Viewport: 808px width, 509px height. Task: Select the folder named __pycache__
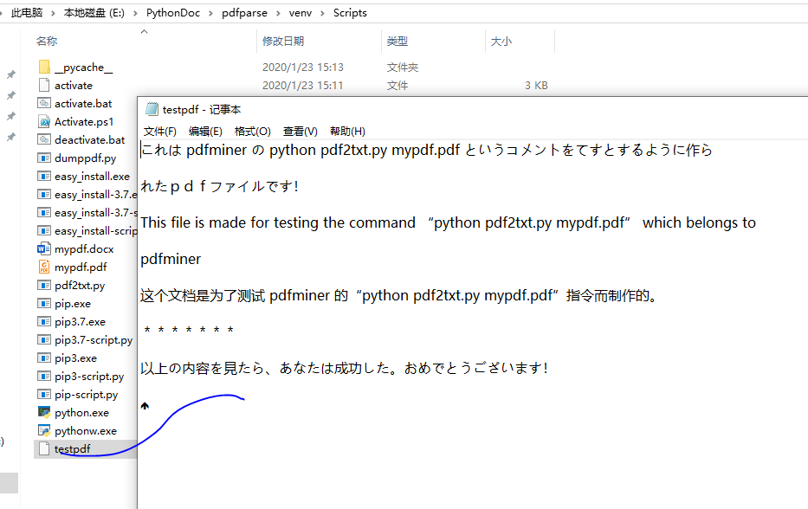(83, 68)
